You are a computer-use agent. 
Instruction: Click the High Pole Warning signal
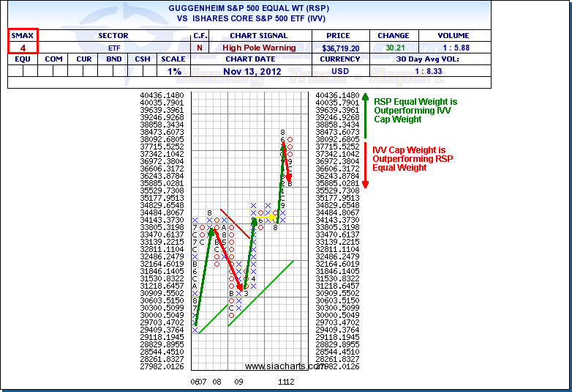(x=259, y=48)
